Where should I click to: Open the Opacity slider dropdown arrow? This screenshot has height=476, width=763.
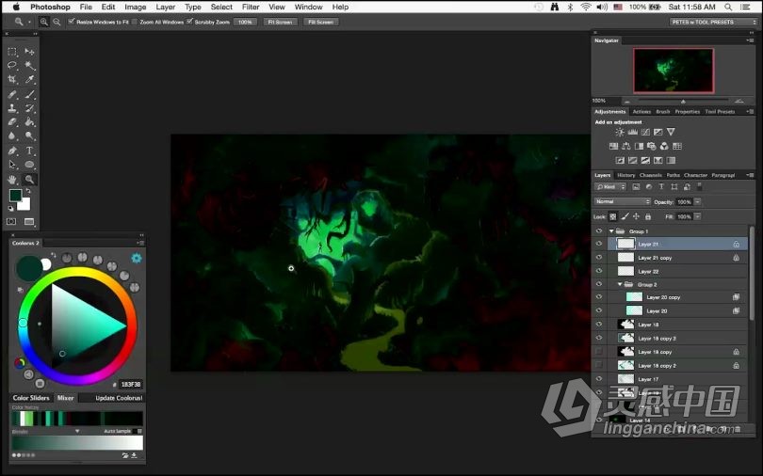click(697, 201)
